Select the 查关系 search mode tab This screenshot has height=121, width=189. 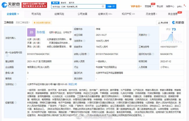coord(72,3)
